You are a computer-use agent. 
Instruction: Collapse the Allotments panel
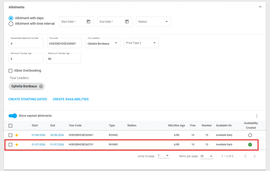pyautogui.click(x=260, y=7)
